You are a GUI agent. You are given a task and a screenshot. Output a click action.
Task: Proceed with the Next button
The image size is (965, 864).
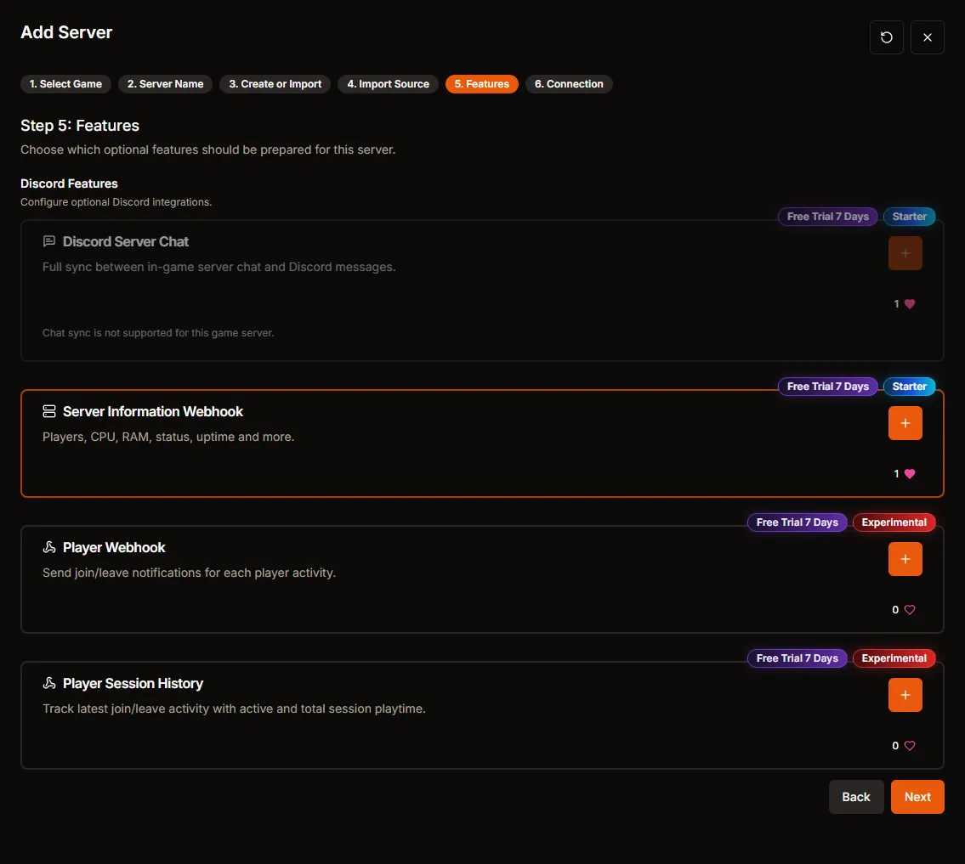click(x=917, y=797)
